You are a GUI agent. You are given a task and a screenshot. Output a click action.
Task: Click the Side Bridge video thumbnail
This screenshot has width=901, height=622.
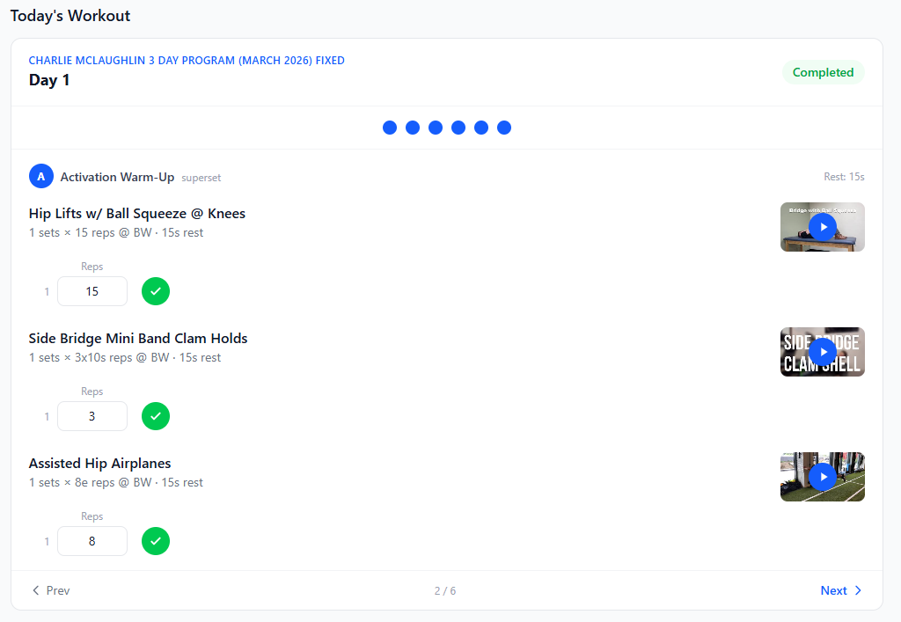(x=822, y=351)
